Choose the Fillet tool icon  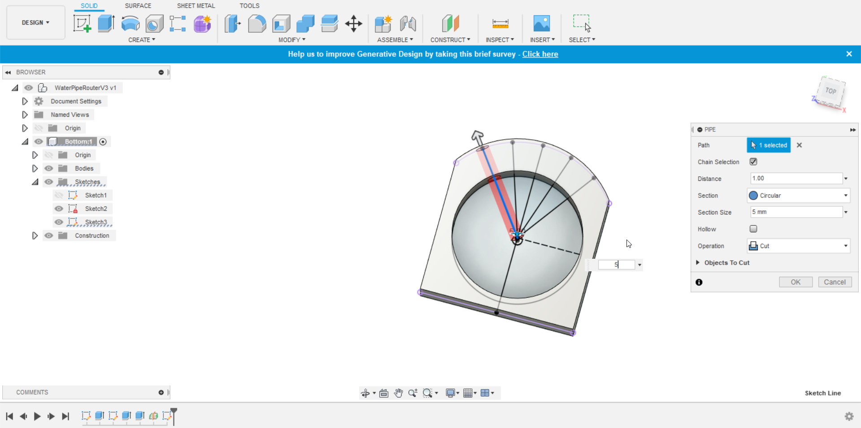(257, 23)
